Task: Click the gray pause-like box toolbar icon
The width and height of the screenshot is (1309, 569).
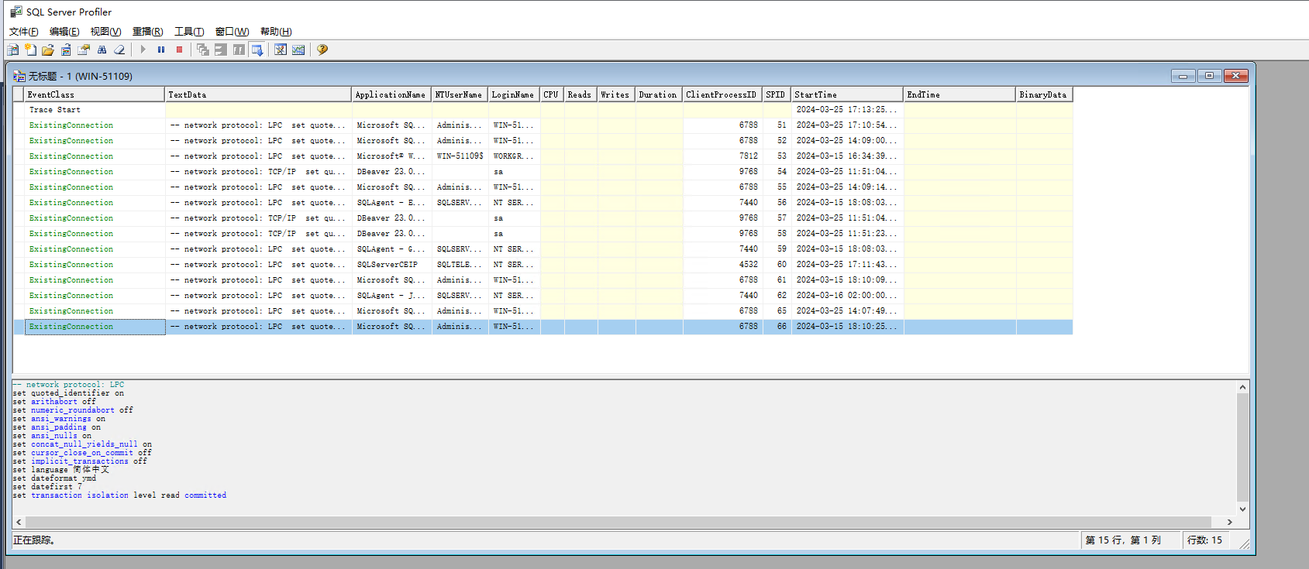Action: (239, 50)
